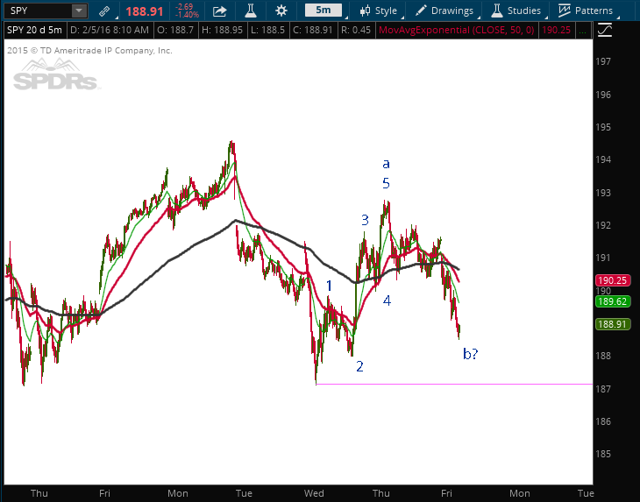Image resolution: width=640 pixels, height=502 pixels.
Task: Click the -2.69 -1.40% change readout
Action: [187, 11]
